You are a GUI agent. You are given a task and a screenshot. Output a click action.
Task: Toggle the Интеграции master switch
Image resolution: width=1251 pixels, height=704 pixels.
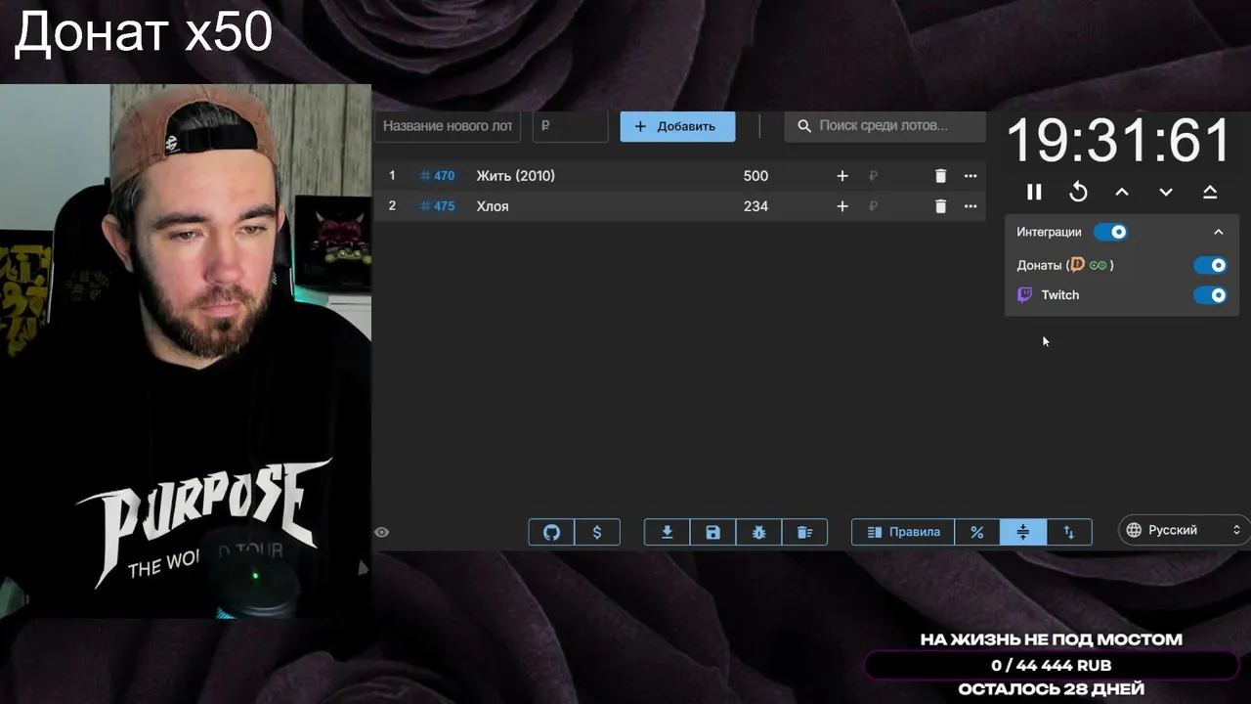click(x=1110, y=232)
